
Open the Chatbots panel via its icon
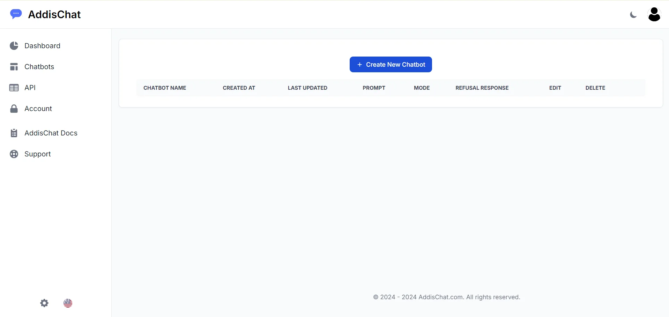(x=14, y=67)
